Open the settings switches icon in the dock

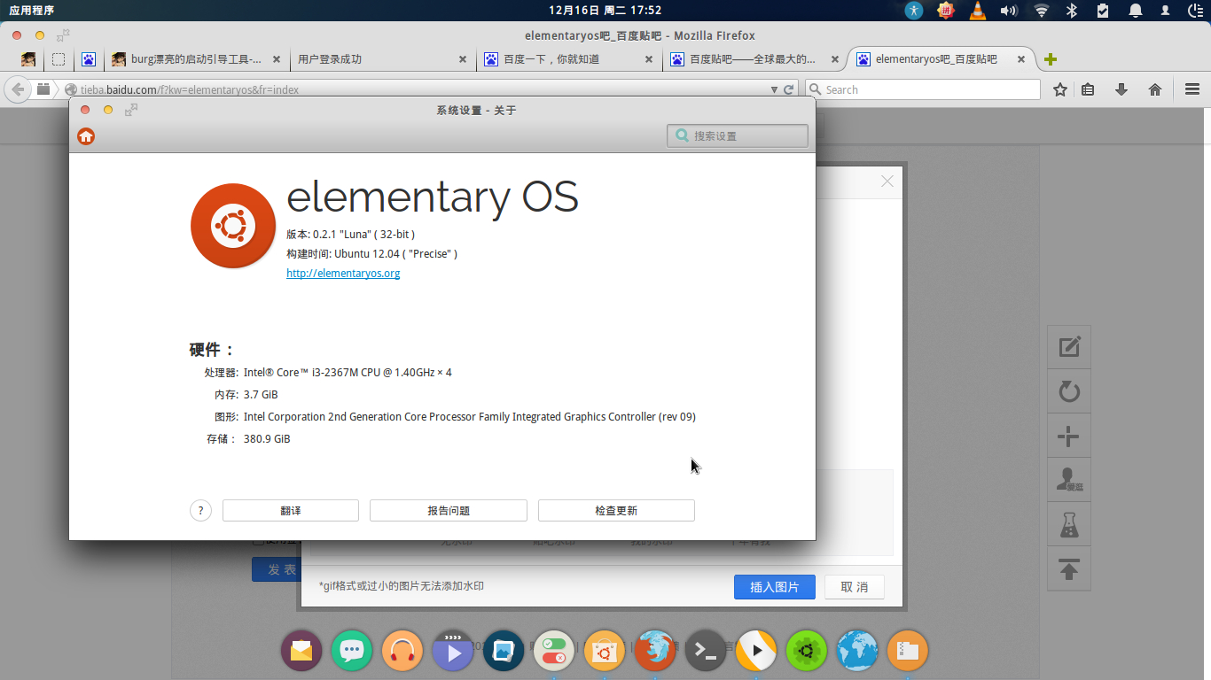tap(554, 653)
